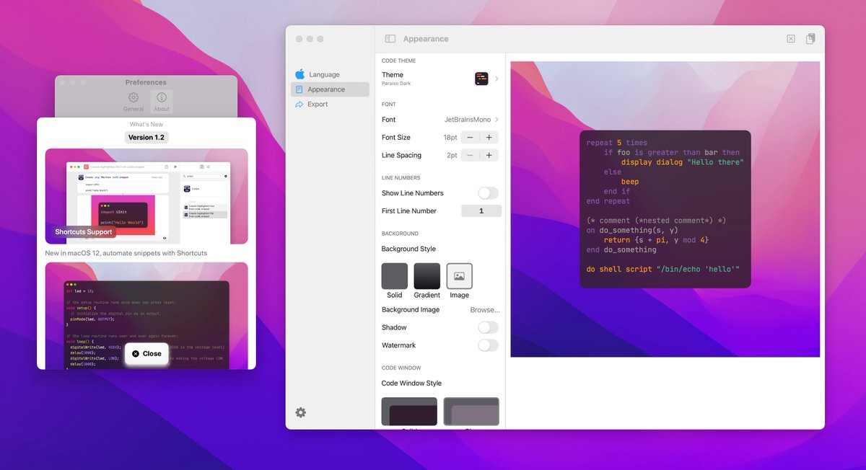Select Export in the sidebar
The width and height of the screenshot is (866, 470).
click(x=330, y=105)
